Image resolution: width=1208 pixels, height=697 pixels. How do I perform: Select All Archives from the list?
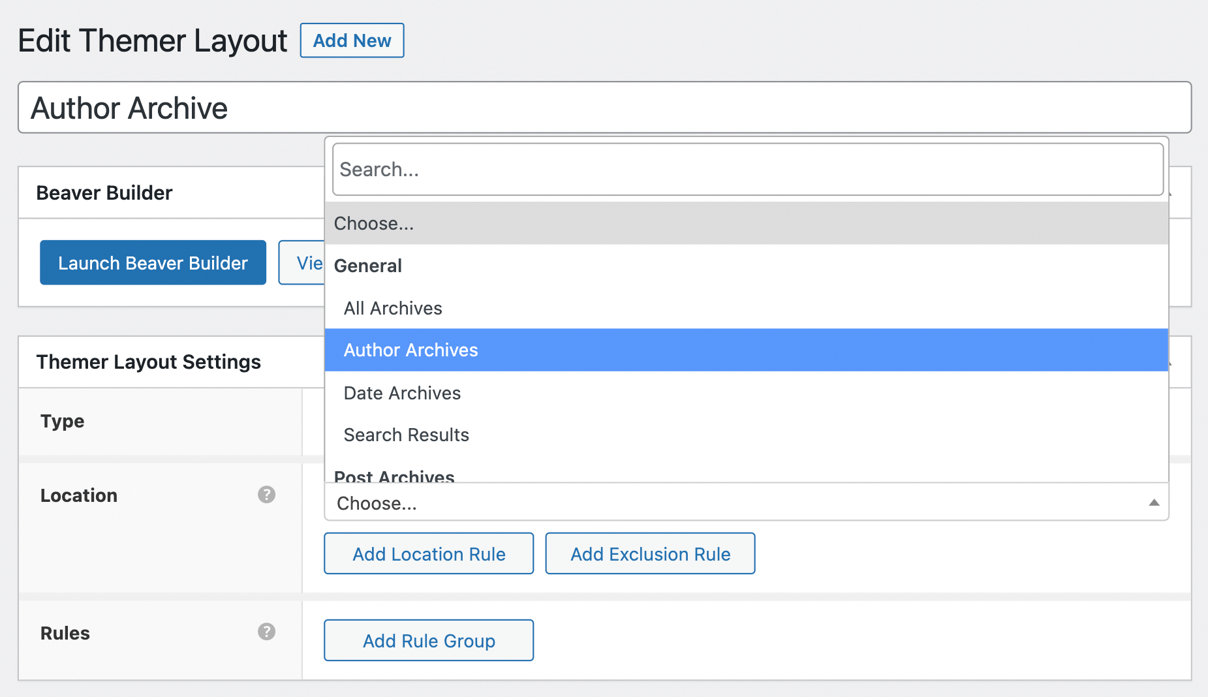coord(393,308)
